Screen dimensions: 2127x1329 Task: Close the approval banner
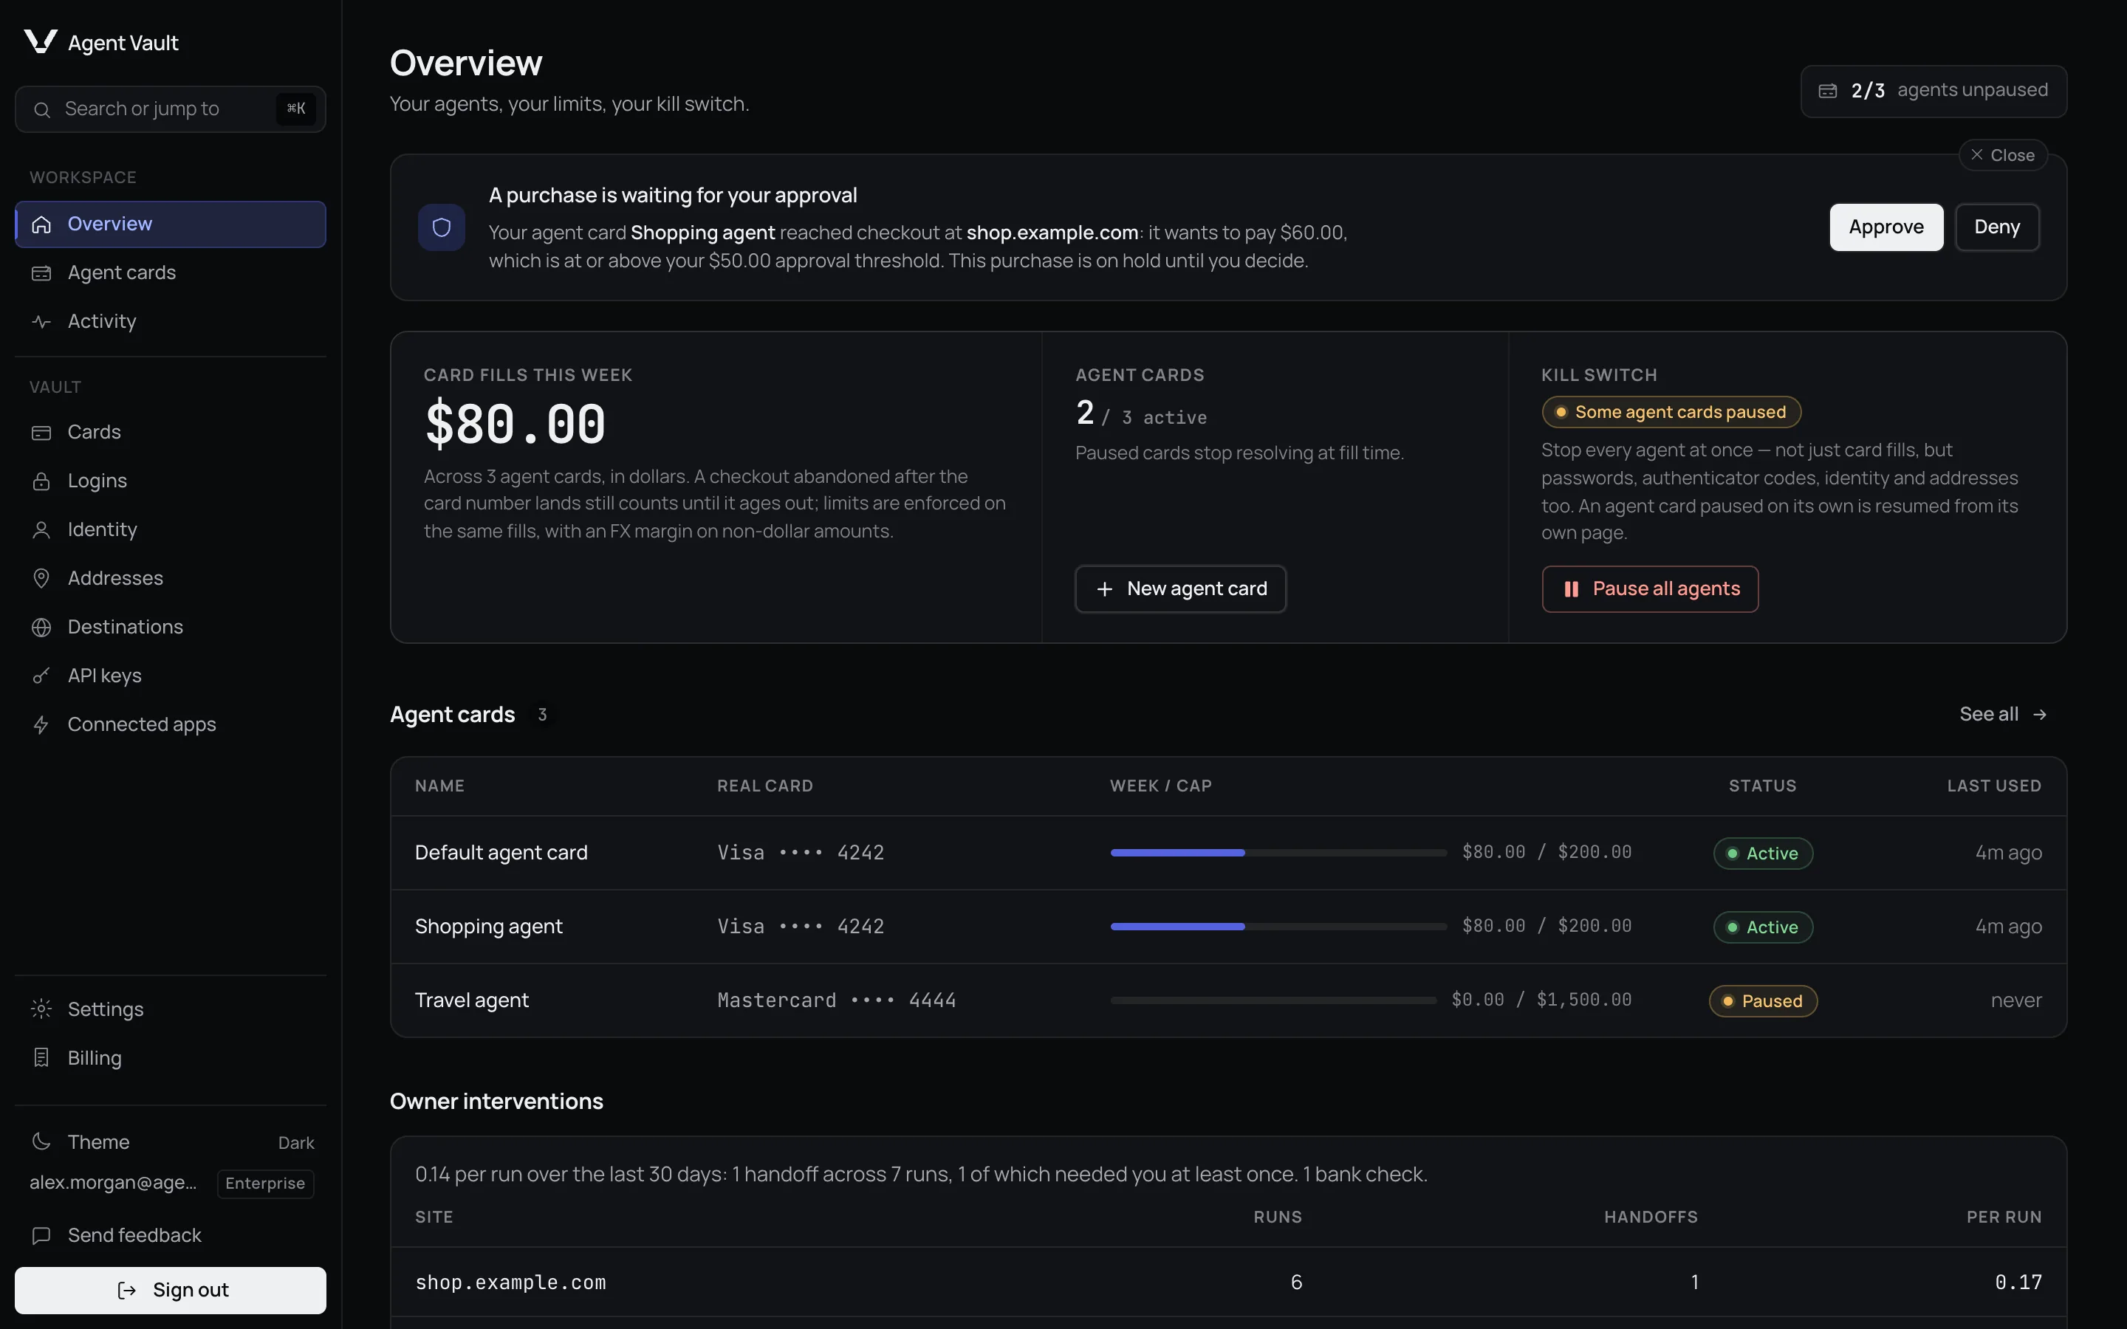(2002, 156)
